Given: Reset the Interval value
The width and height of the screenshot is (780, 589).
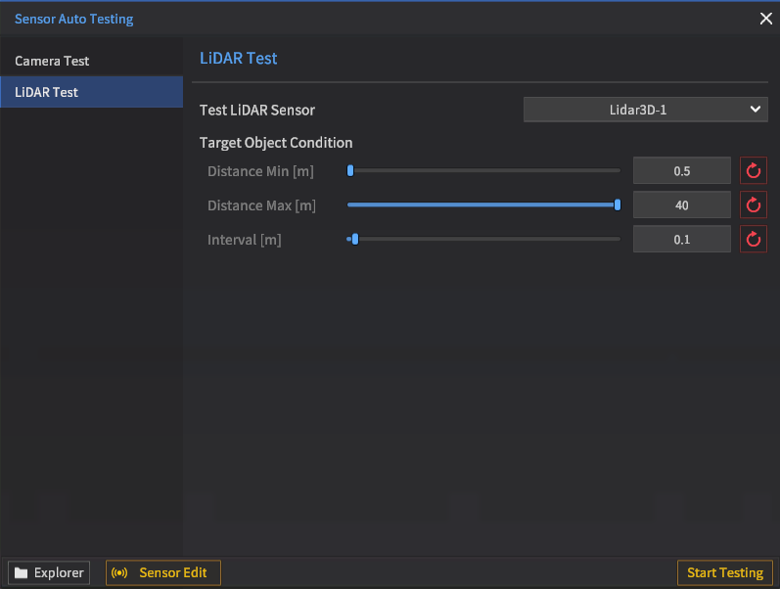Looking at the screenshot, I should point(753,239).
